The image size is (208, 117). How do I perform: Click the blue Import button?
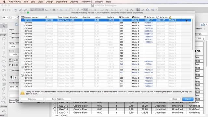pyautogui.click(x=188, y=99)
